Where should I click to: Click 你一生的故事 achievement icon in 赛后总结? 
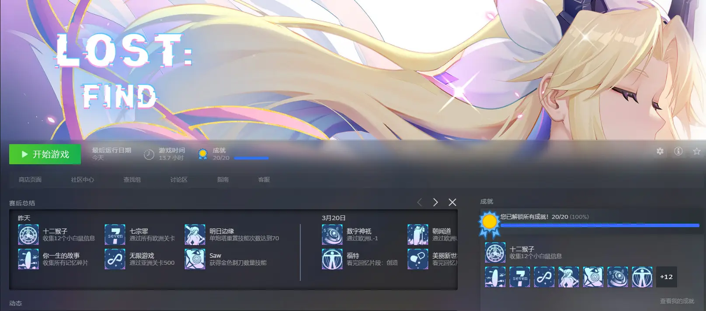(28, 259)
